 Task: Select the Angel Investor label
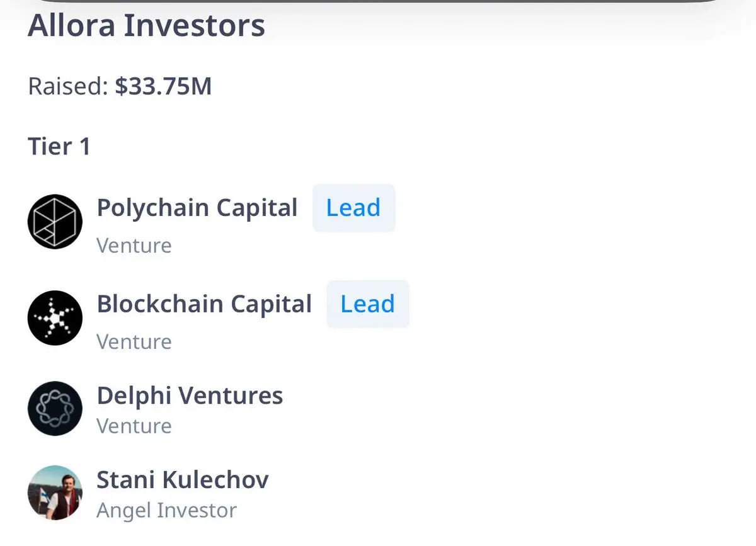click(167, 510)
